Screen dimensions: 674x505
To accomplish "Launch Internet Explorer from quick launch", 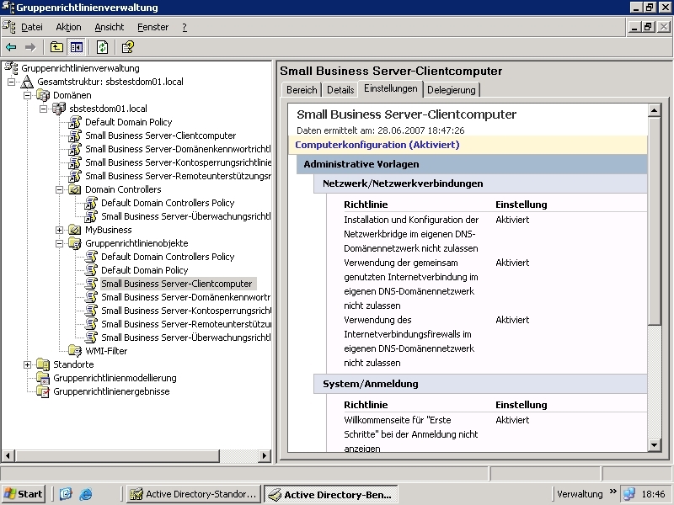I will (x=85, y=494).
